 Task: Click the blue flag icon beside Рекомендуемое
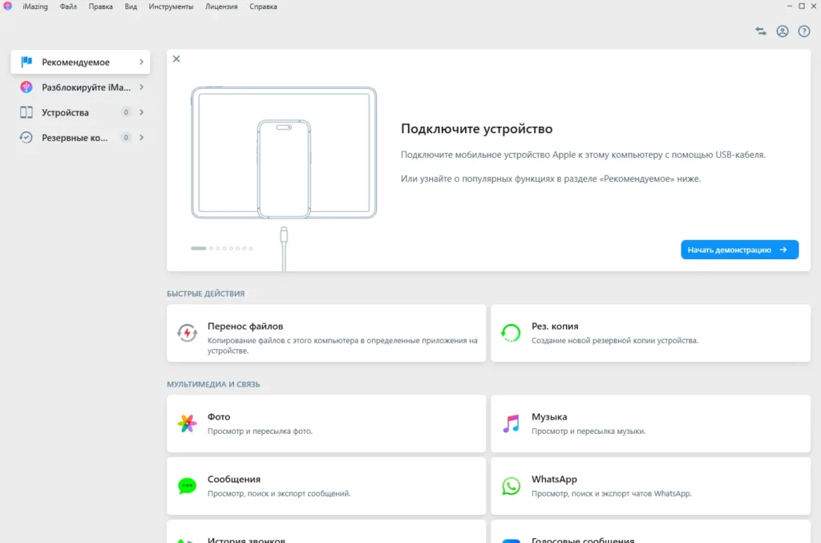click(x=26, y=62)
